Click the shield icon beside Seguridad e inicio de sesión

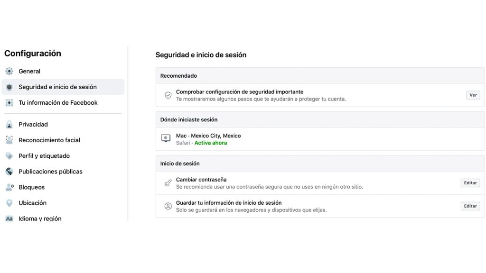click(x=9, y=87)
